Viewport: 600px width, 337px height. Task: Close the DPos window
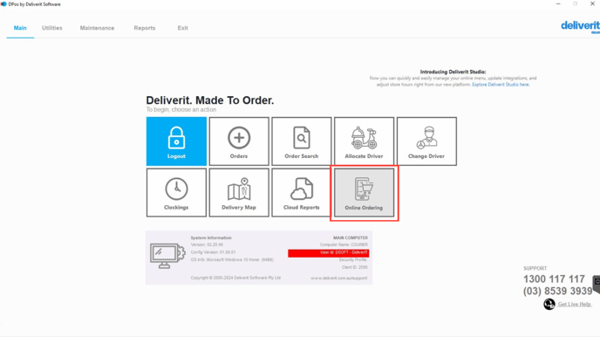(x=592, y=3)
